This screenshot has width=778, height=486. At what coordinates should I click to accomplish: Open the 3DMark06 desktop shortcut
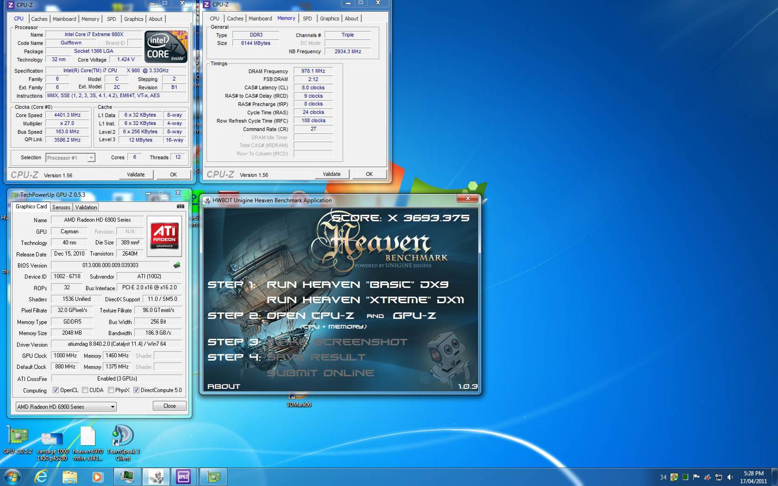(x=299, y=399)
